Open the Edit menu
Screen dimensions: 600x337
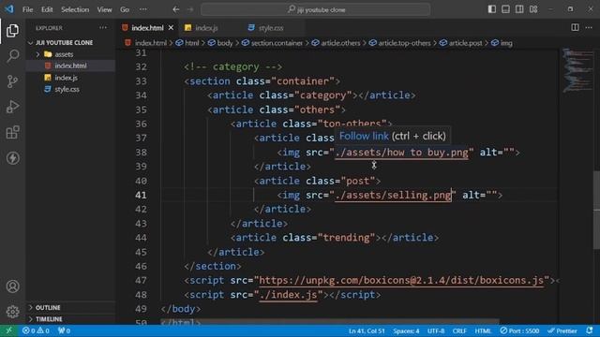point(47,9)
